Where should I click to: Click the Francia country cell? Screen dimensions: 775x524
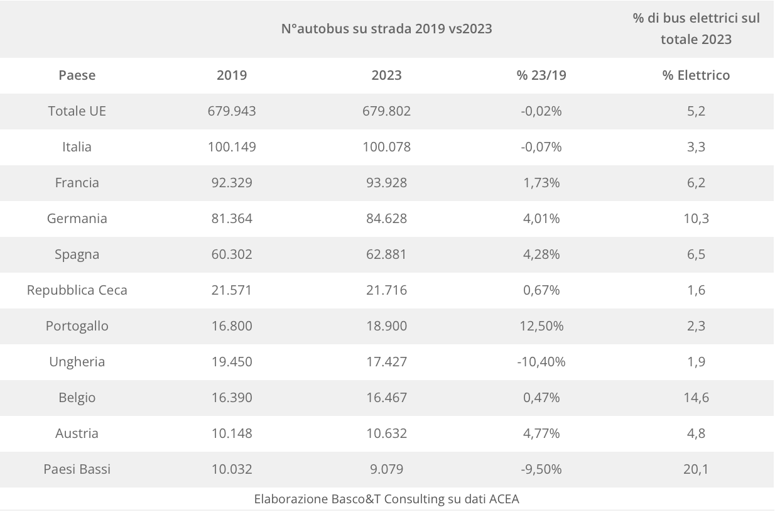tap(77, 183)
